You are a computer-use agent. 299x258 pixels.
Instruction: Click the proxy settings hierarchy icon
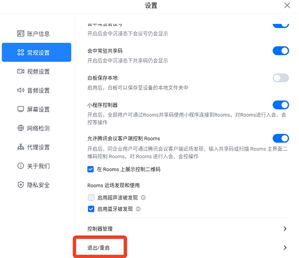point(20,147)
